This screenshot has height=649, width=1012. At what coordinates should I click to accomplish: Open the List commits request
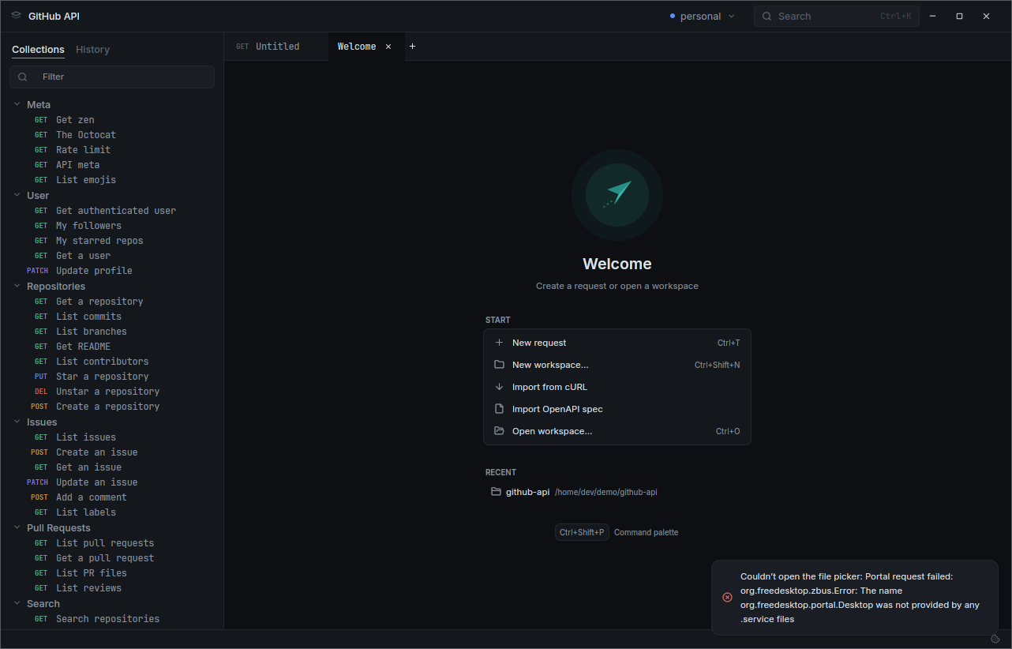coord(112,317)
